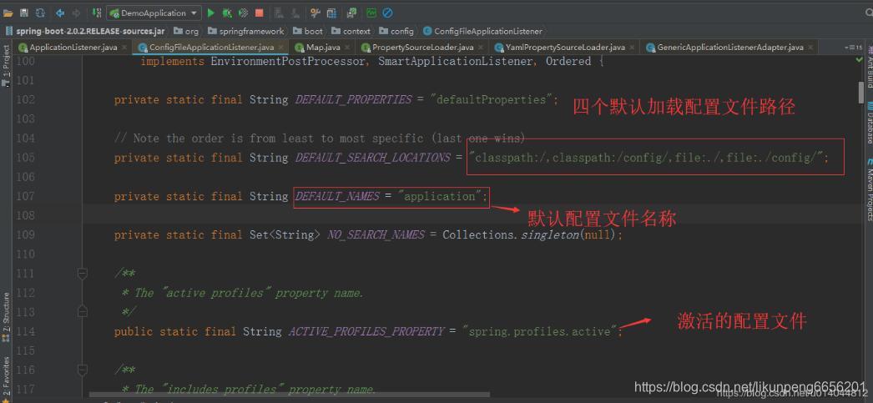Click spring-boot-2.0.2.RELEASE-sources.jar breadcrumb
The height and width of the screenshot is (403, 873).
tap(84, 31)
